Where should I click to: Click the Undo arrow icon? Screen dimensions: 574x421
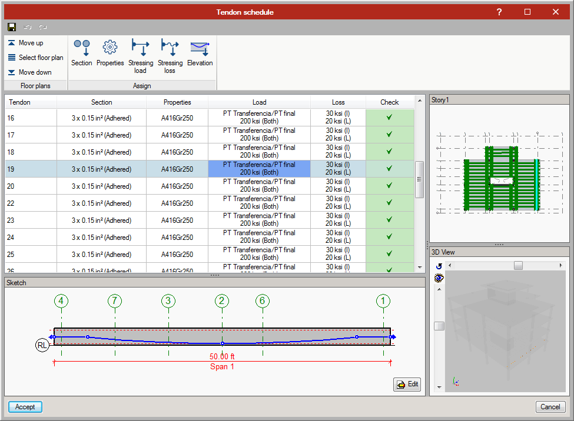click(27, 27)
